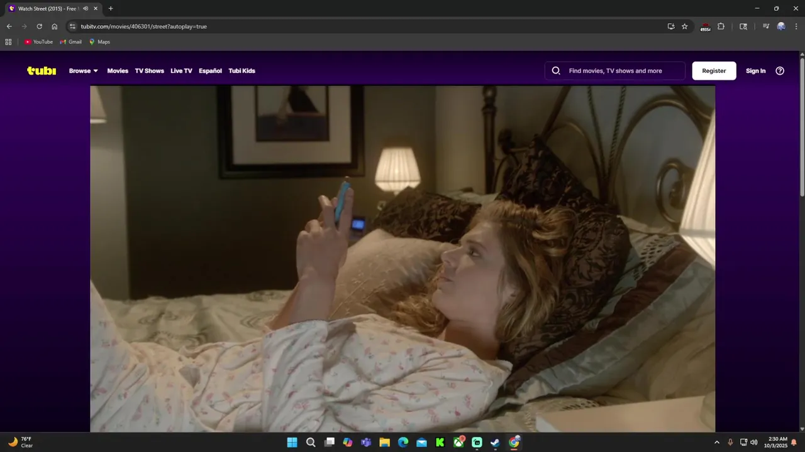Launch Copilot from the taskbar
The height and width of the screenshot is (452, 805).
(x=348, y=443)
